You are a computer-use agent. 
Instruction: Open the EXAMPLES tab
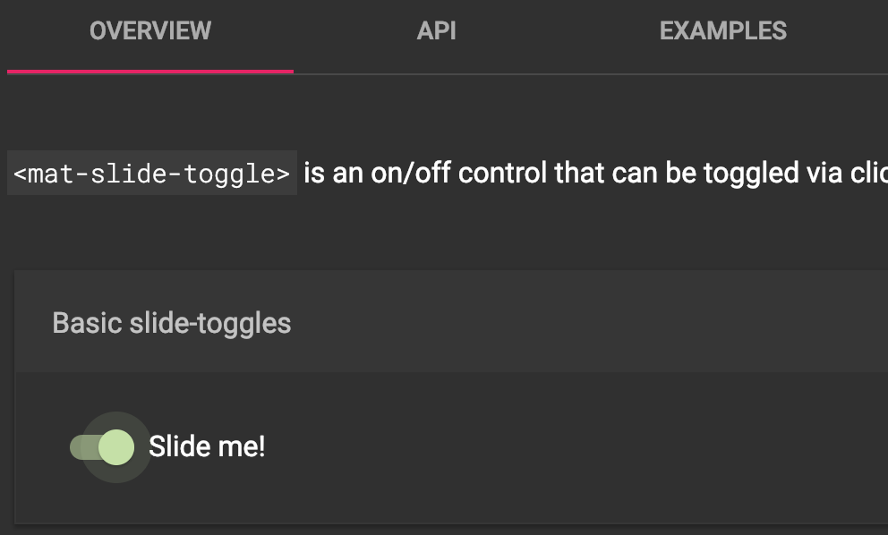722,30
